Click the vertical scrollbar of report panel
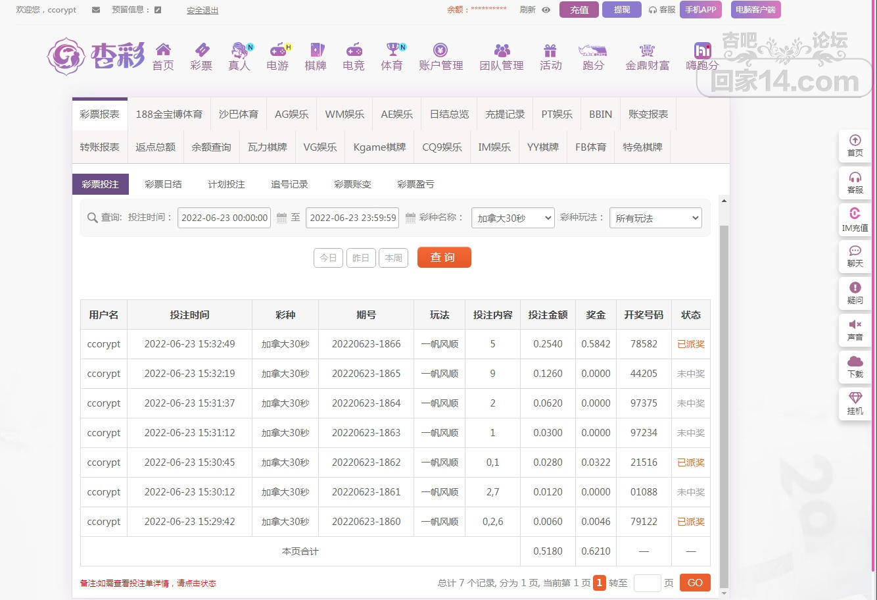 pos(724,395)
